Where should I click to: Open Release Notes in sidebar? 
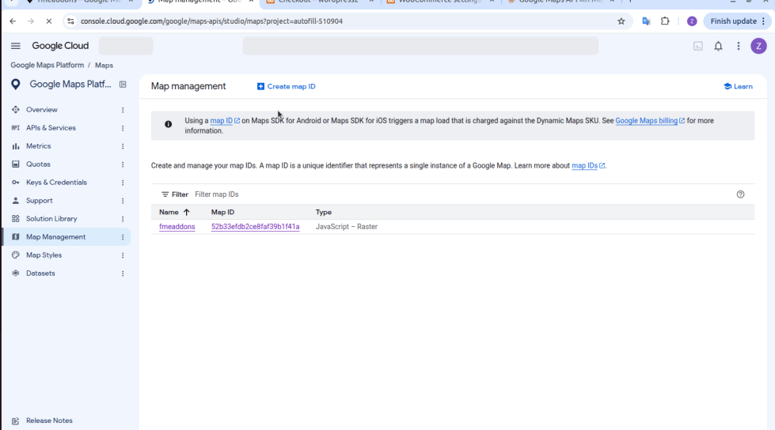click(49, 421)
